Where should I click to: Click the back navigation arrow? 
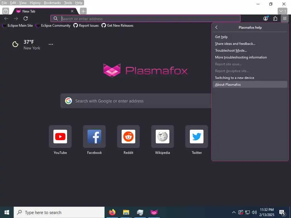point(6,18)
